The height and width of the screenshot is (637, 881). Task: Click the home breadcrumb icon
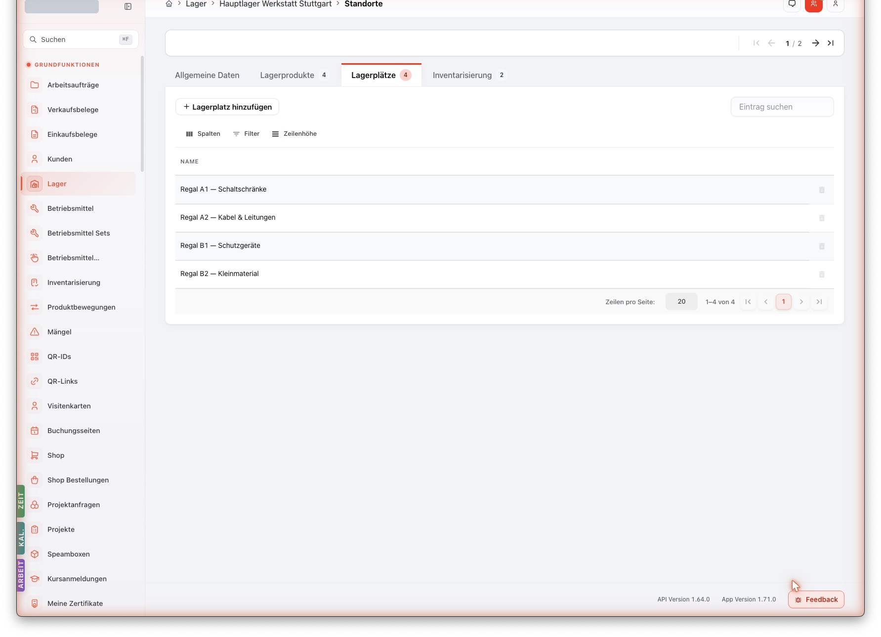click(x=169, y=4)
